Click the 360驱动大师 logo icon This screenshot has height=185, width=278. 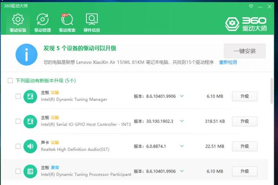[232, 24]
